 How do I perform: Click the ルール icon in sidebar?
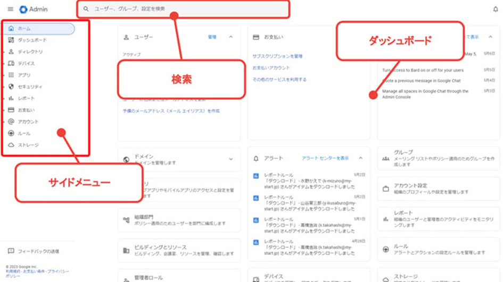pos(11,133)
